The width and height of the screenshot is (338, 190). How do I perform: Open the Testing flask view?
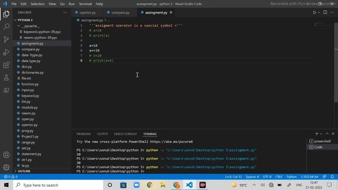(x=6, y=78)
